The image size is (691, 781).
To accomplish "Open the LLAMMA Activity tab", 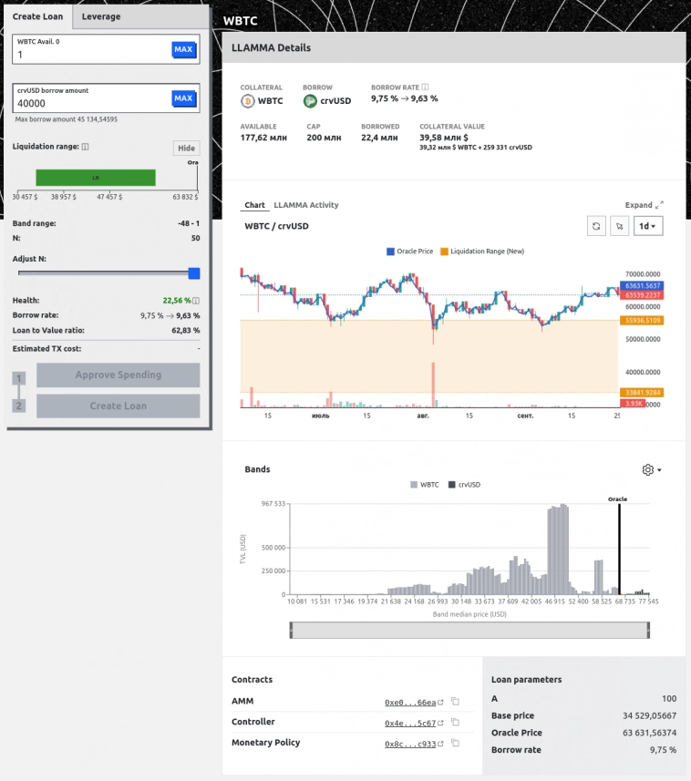I will (x=306, y=205).
